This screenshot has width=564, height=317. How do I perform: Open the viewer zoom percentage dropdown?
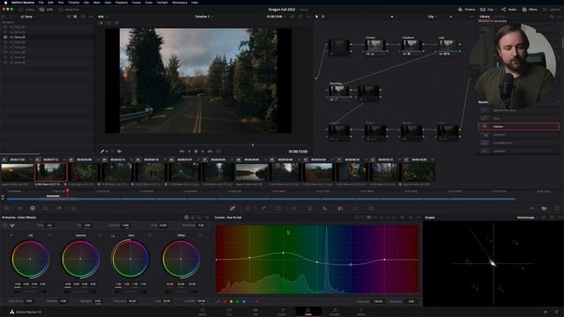[x=102, y=17]
